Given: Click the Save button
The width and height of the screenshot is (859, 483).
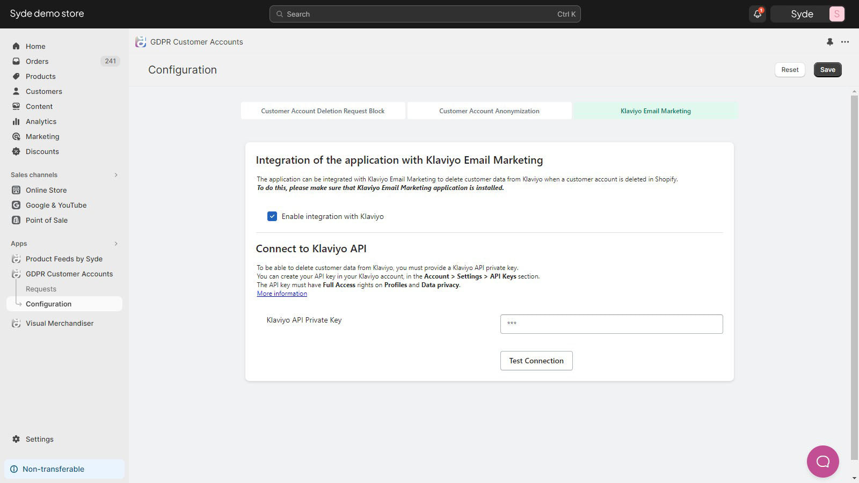Looking at the screenshot, I should coord(827,70).
